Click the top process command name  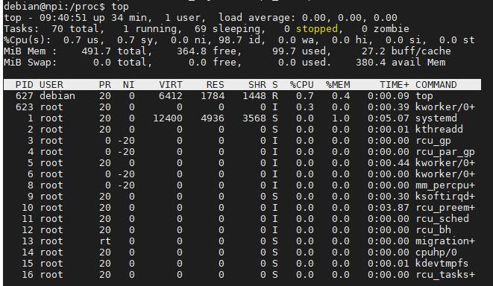(424, 96)
